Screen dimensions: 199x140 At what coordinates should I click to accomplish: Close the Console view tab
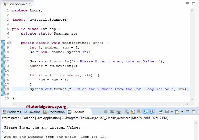(88, 112)
